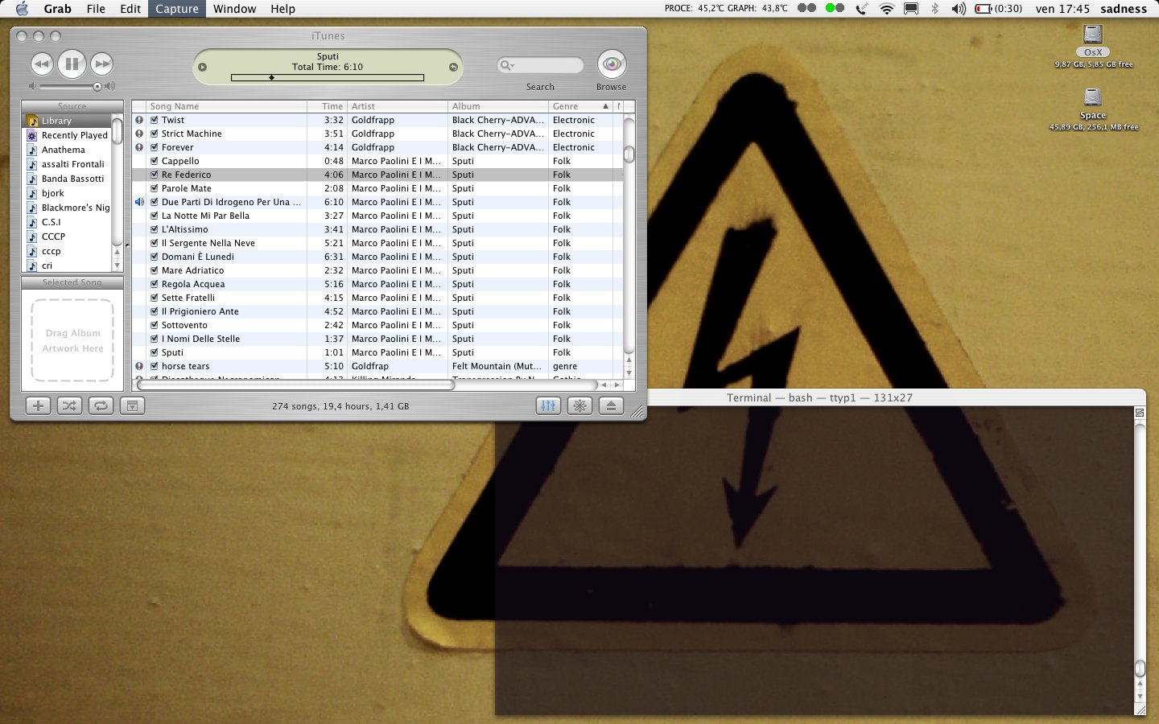Screen dimensions: 1159x724
Task: Click the eject disc button
Action: (x=611, y=405)
